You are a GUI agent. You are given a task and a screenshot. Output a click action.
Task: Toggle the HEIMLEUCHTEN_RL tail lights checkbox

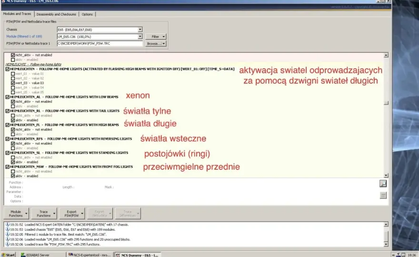point(8,111)
